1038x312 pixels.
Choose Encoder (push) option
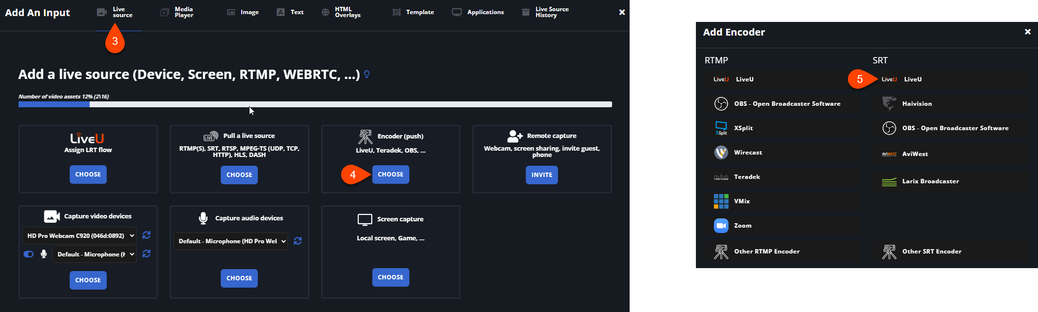[x=391, y=175]
